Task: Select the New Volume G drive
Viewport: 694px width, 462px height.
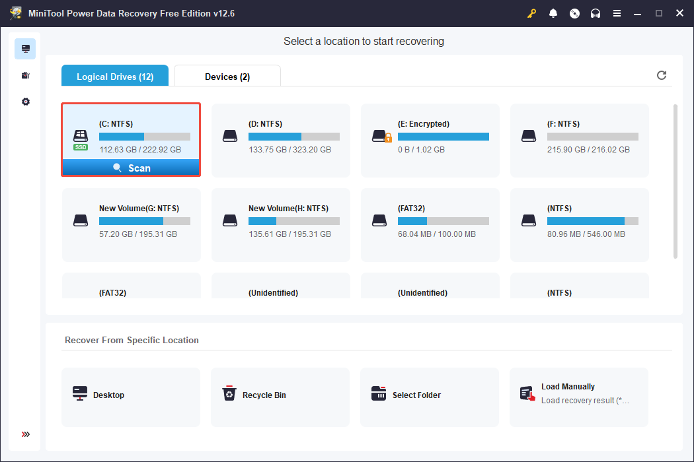Action: click(131, 224)
